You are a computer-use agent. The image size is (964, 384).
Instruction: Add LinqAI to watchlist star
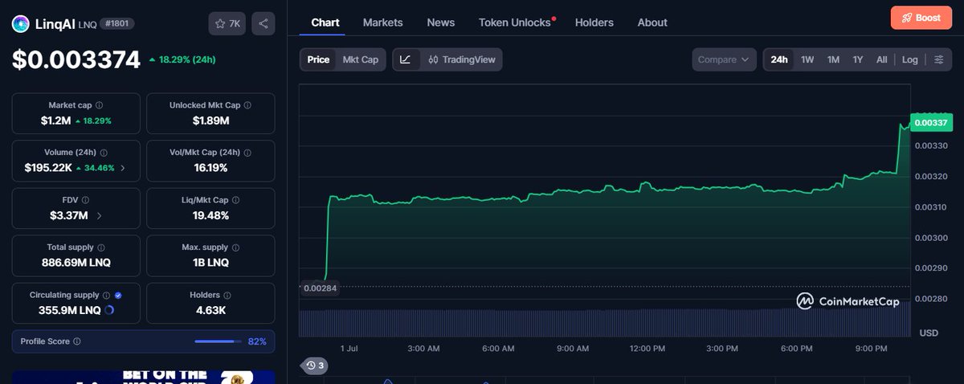coord(227,23)
